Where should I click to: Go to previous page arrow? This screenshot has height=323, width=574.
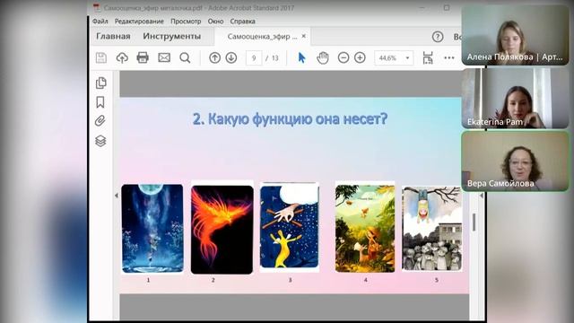point(214,57)
